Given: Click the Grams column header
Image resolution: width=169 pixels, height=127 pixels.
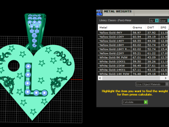Looking at the screenshot, I should pos(138,28).
